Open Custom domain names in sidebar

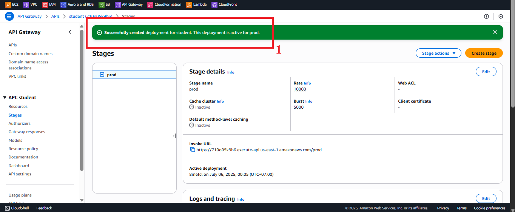click(31, 54)
